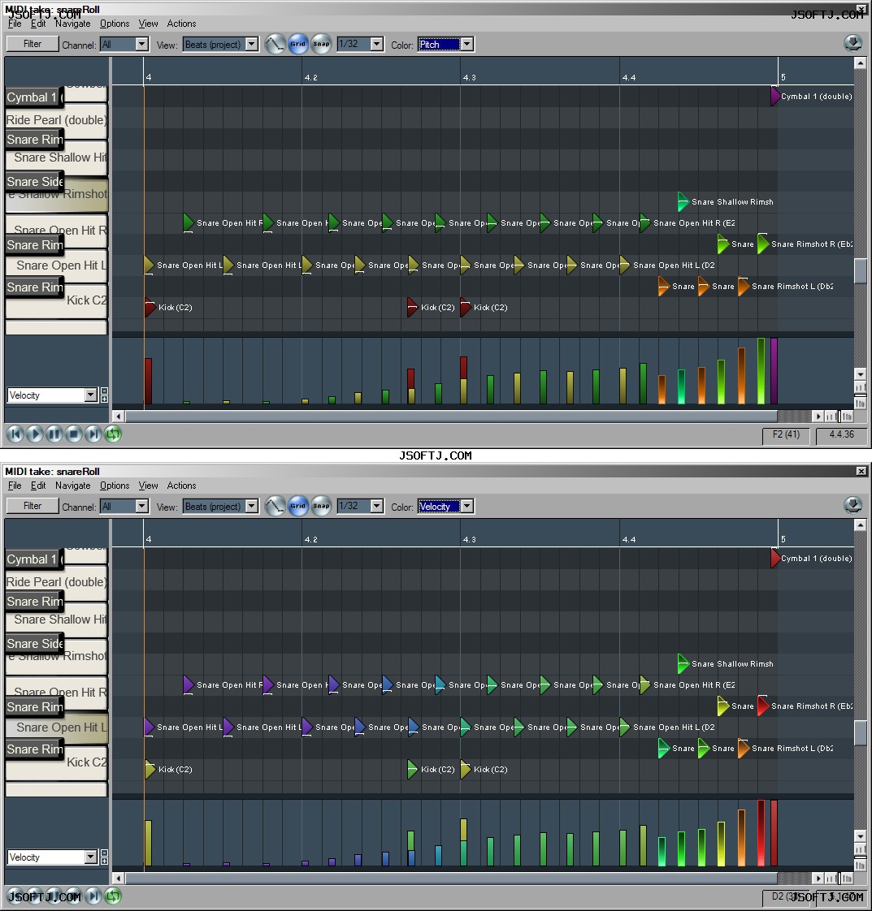Screen dimensions: 872x911
Task: Click the first red Kick velocity bar, Pitch-colored editor
Action: (148, 381)
